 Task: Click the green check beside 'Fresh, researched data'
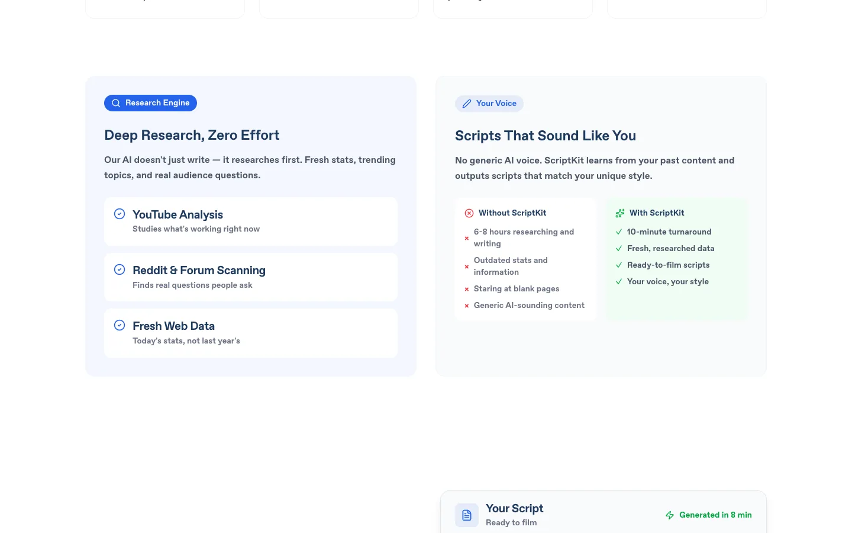(x=619, y=248)
